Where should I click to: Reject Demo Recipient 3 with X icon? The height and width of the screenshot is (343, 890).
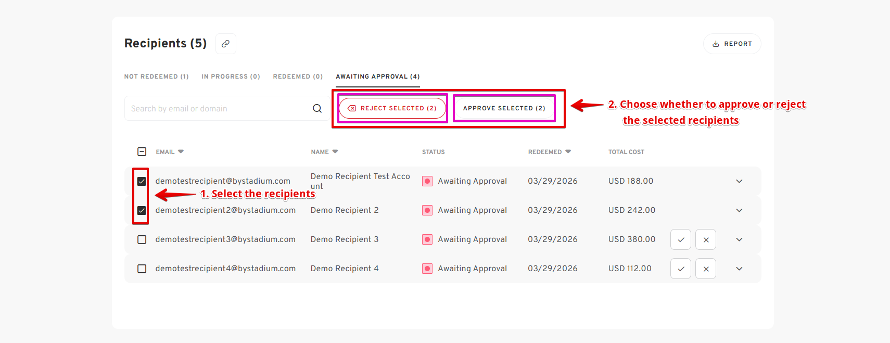point(706,239)
